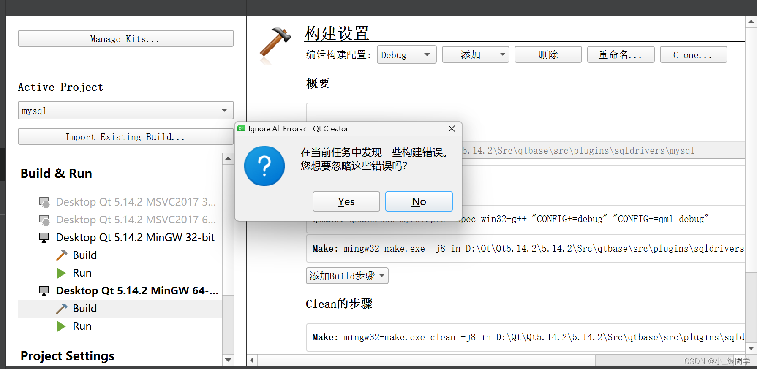Click disabled kit icon of MSVC2017 6... row
Viewport: 757px width, 369px height.
coord(44,220)
